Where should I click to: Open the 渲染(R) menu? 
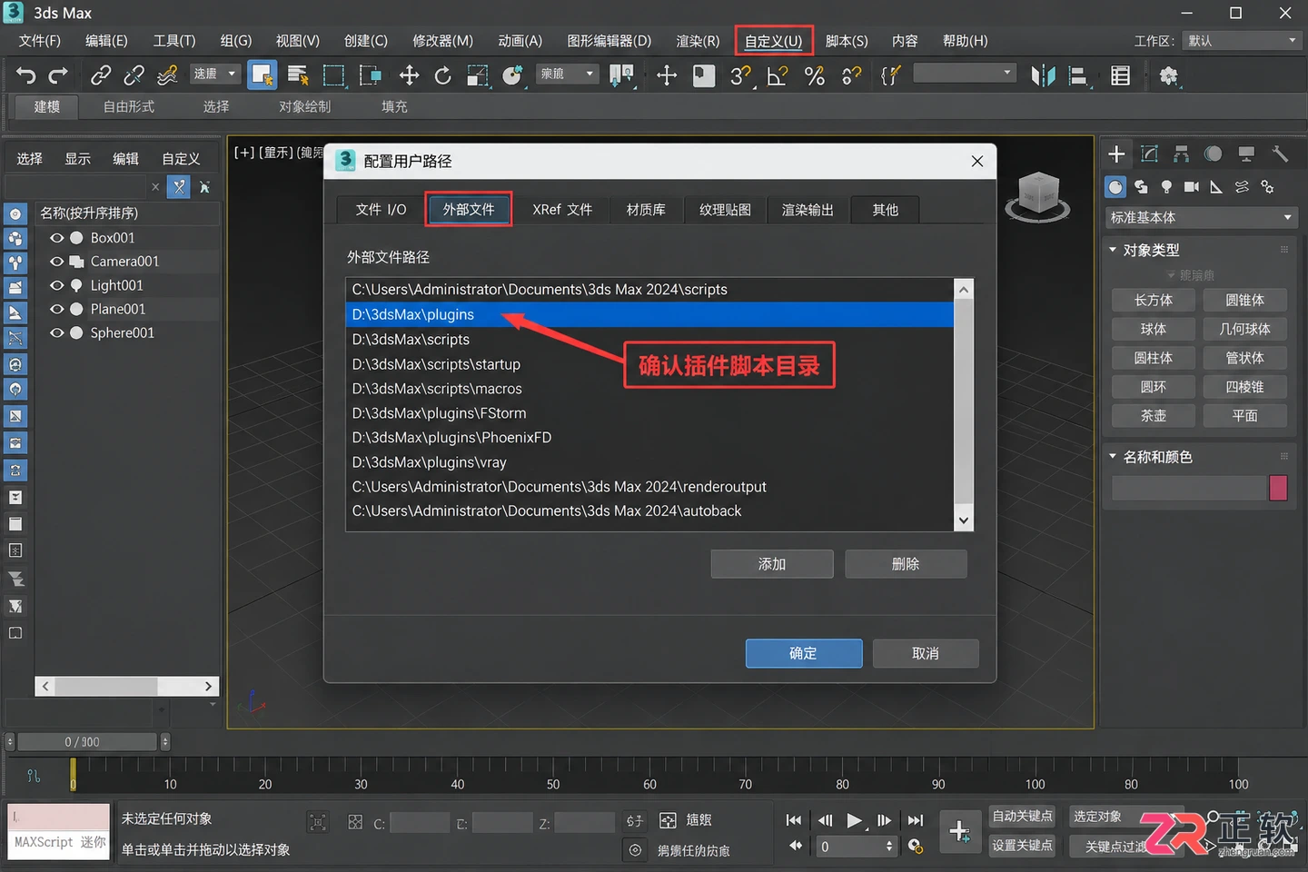tap(698, 41)
